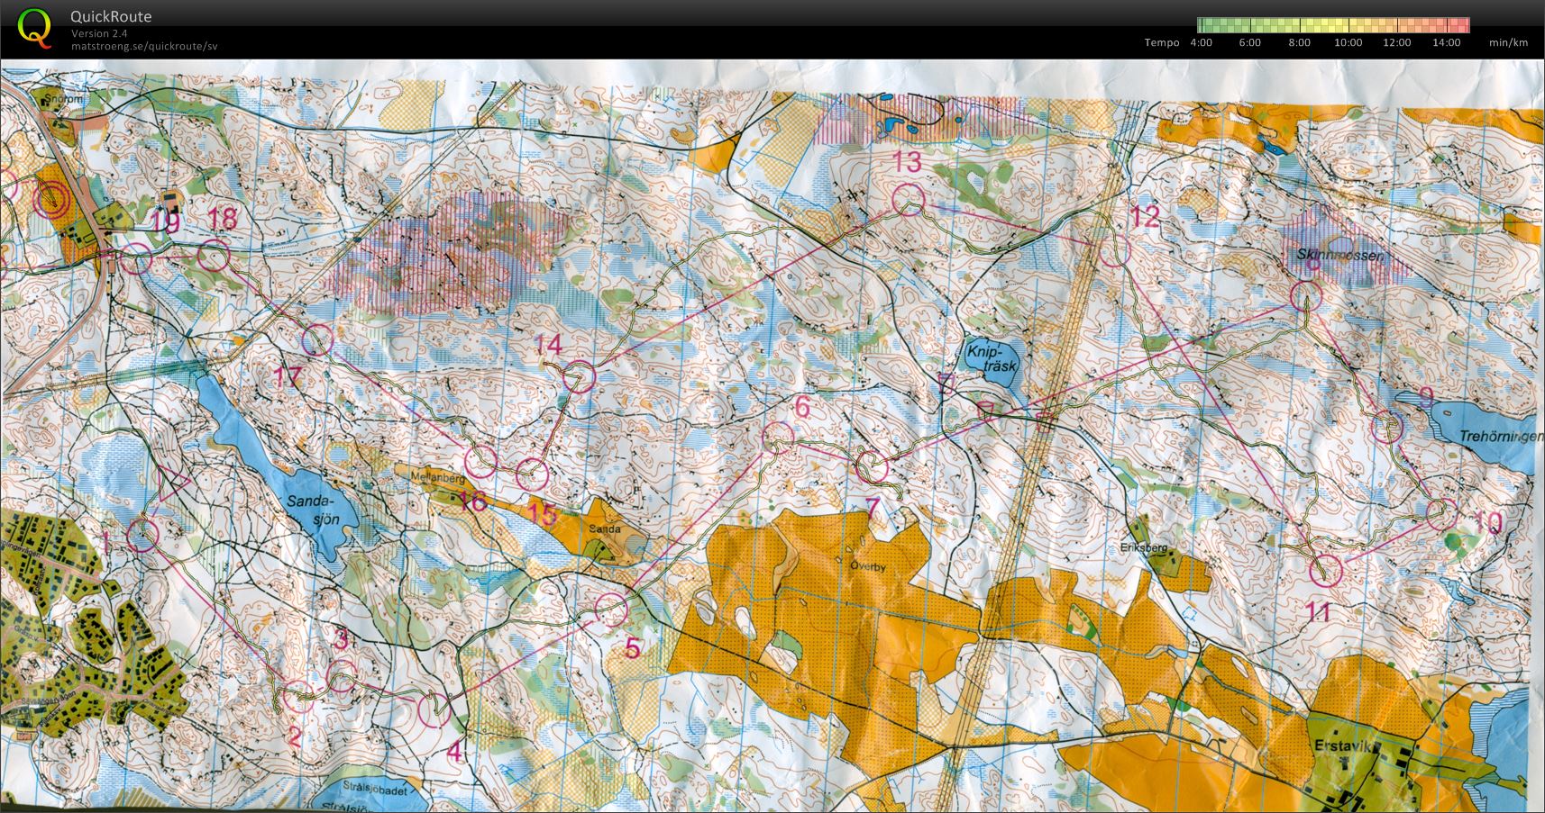Click control circle number 6
Viewport: 1545px width, 813px height.
click(778, 438)
